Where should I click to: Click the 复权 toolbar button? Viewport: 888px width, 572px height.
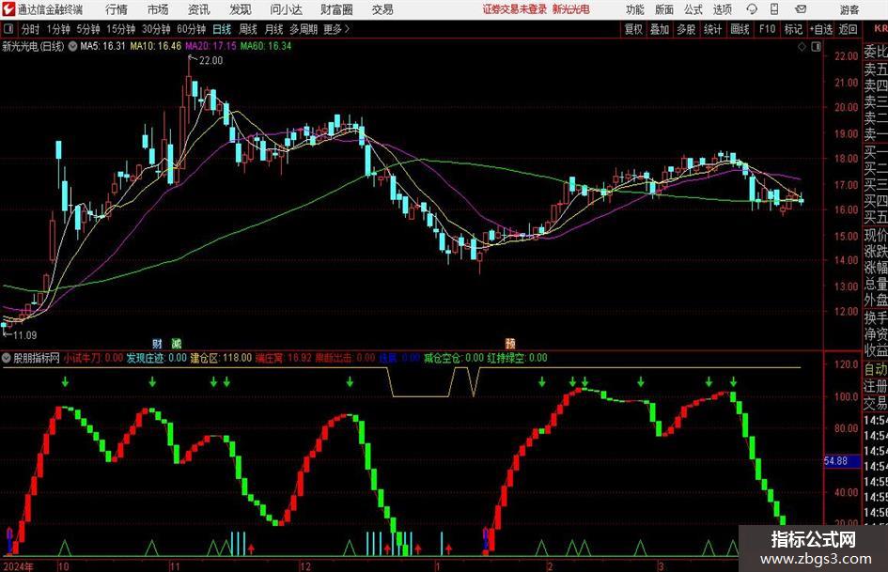pyautogui.click(x=633, y=29)
